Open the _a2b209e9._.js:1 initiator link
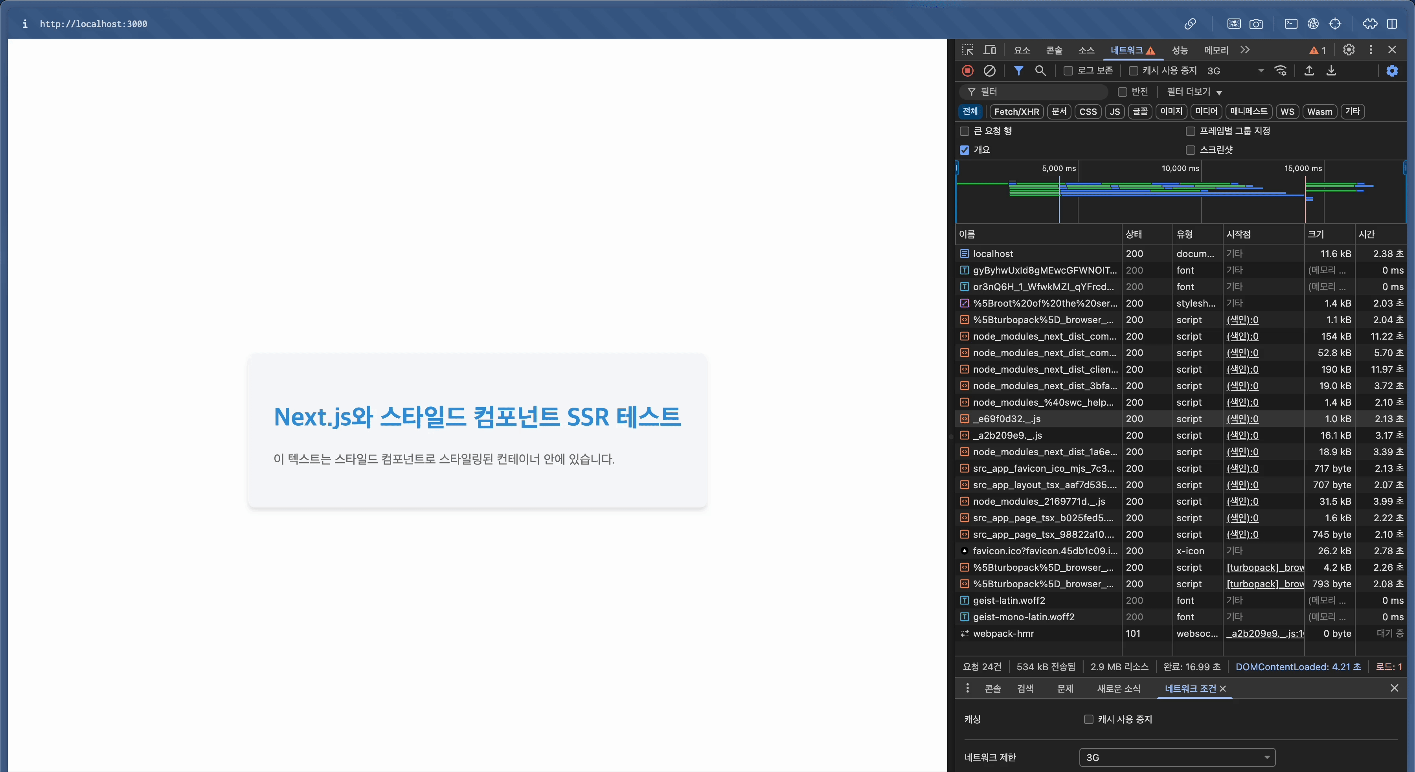The height and width of the screenshot is (772, 1415). 1265,634
